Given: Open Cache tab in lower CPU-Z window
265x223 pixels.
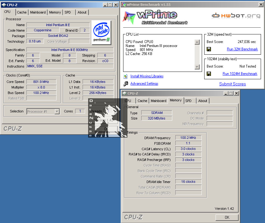Looking at the screenshot, I should point(142,101).
